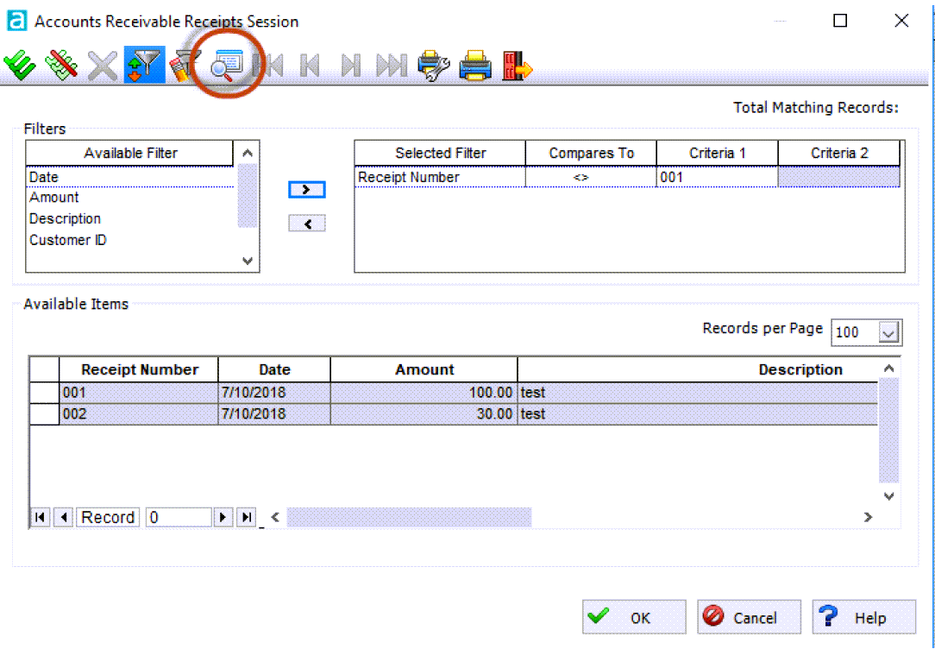This screenshot has height=649, width=935.
Task: Select the row header for receipt 001
Action: coord(44,393)
